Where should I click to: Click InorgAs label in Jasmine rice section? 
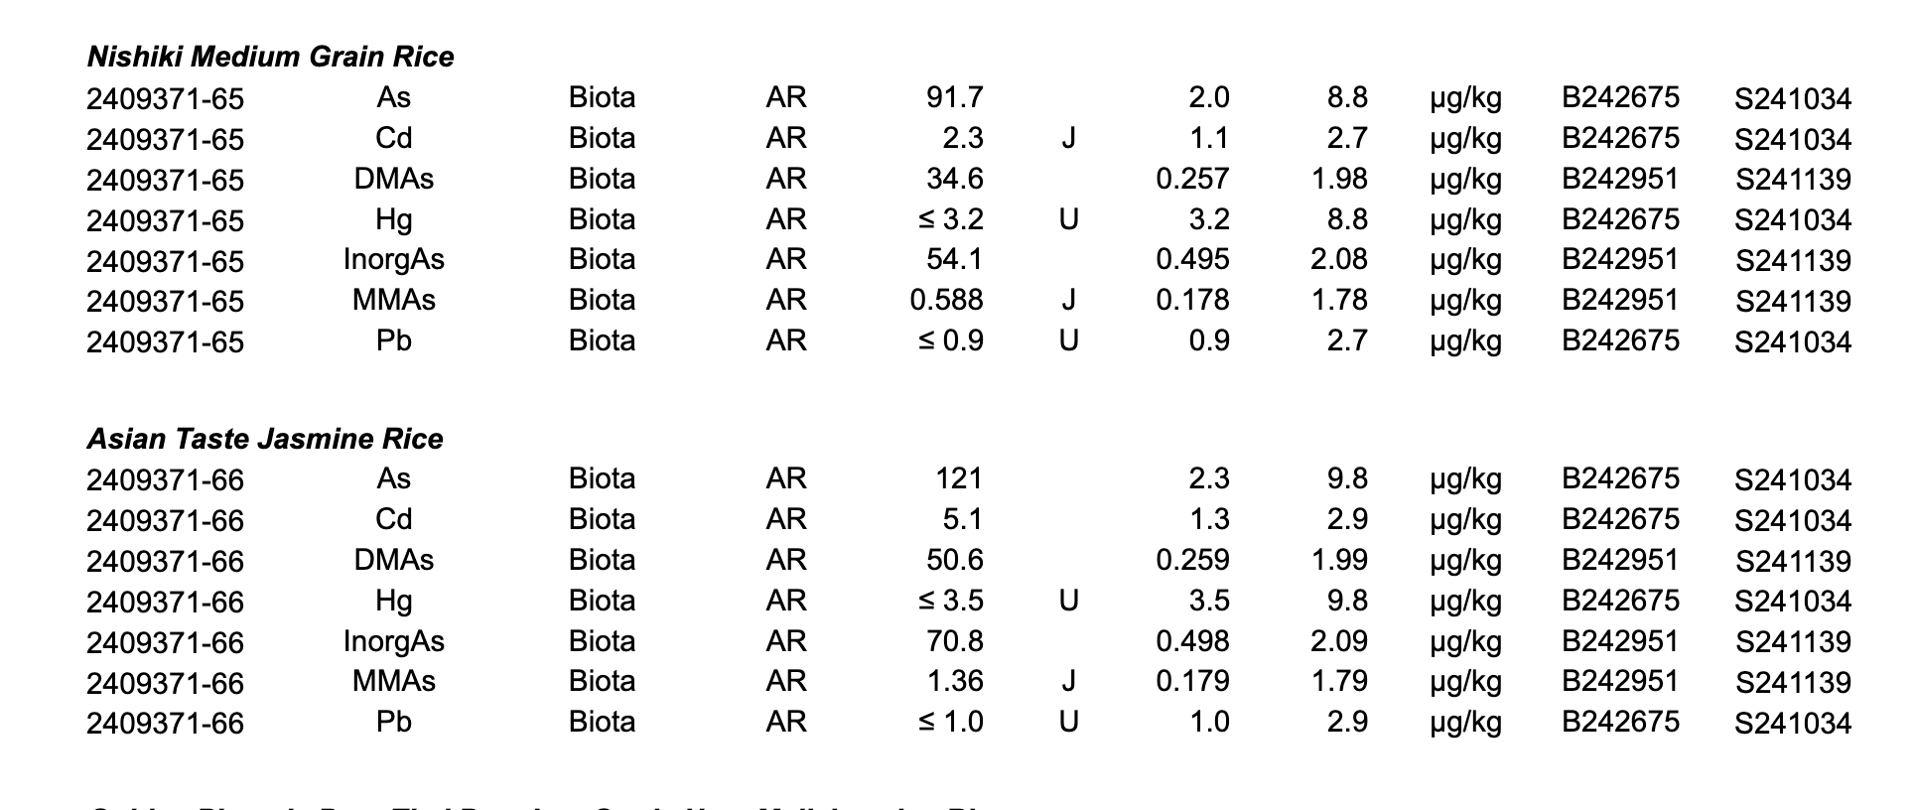(393, 641)
